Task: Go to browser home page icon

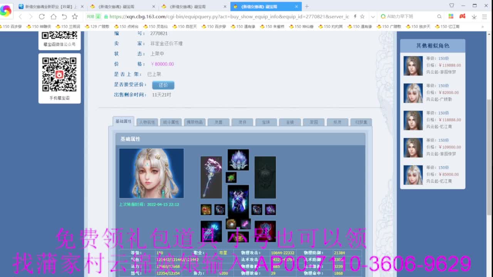Action: (x=53, y=17)
